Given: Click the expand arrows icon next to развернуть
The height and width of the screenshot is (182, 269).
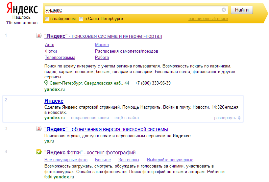Looking at the screenshot, I should tap(239, 118).
